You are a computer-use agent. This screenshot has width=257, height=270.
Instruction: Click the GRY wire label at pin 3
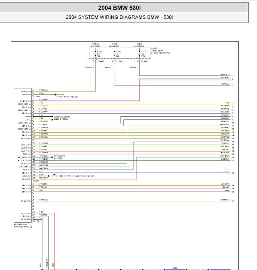click(x=41, y=191)
